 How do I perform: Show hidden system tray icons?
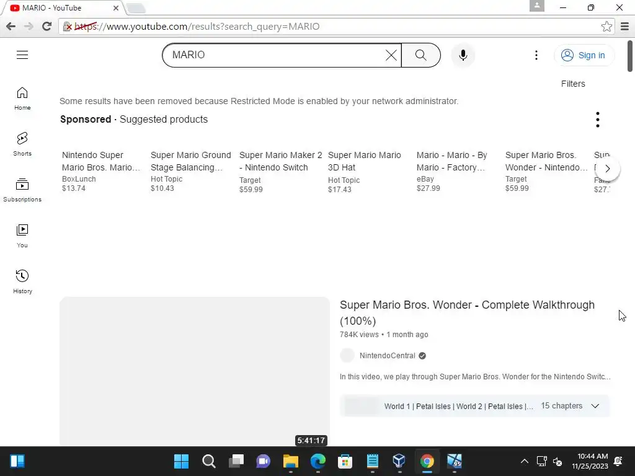pyautogui.click(x=525, y=461)
